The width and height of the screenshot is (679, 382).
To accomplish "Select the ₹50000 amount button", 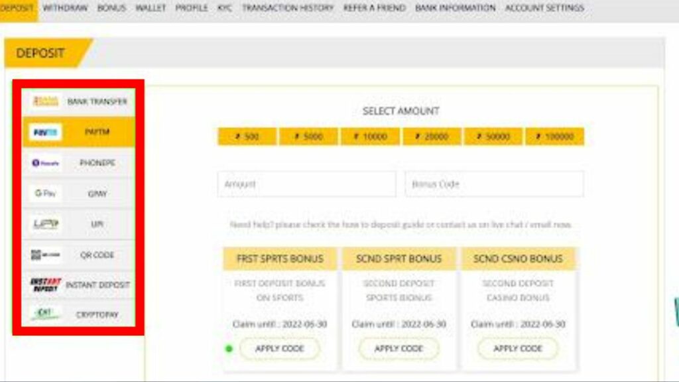I will (493, 137).
